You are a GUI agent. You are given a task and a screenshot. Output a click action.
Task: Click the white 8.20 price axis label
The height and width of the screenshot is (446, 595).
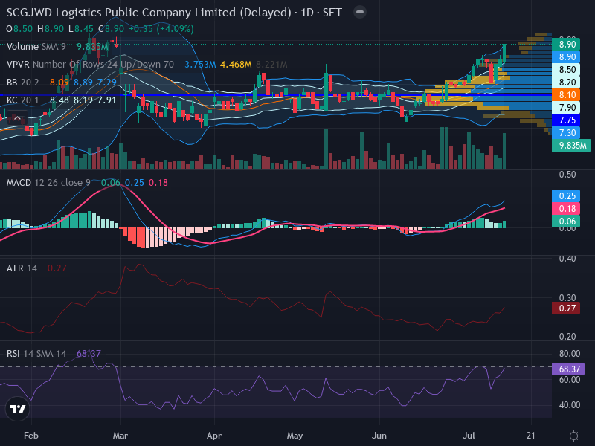click(x=566, y=83)
